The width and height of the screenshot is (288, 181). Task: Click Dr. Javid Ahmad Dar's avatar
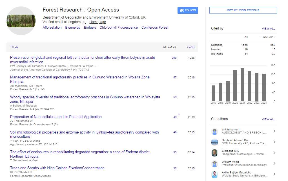214,142
